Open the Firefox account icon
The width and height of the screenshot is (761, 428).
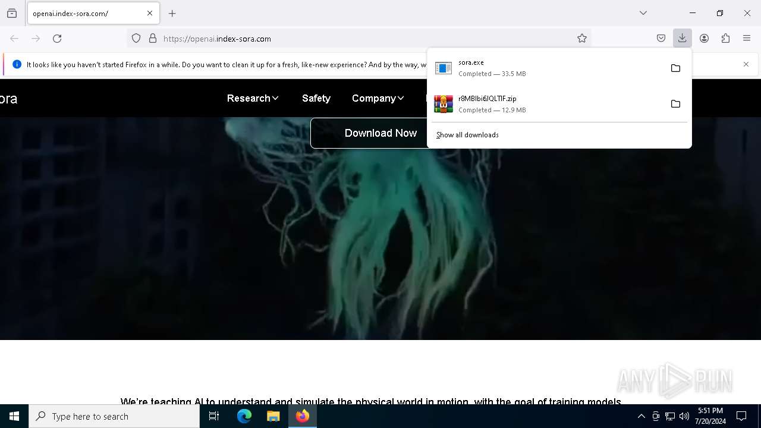pyautogui.click(x=704, y=39)
